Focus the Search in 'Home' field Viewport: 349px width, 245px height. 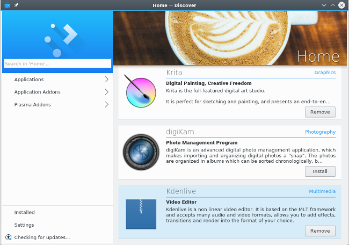(57, 63)
